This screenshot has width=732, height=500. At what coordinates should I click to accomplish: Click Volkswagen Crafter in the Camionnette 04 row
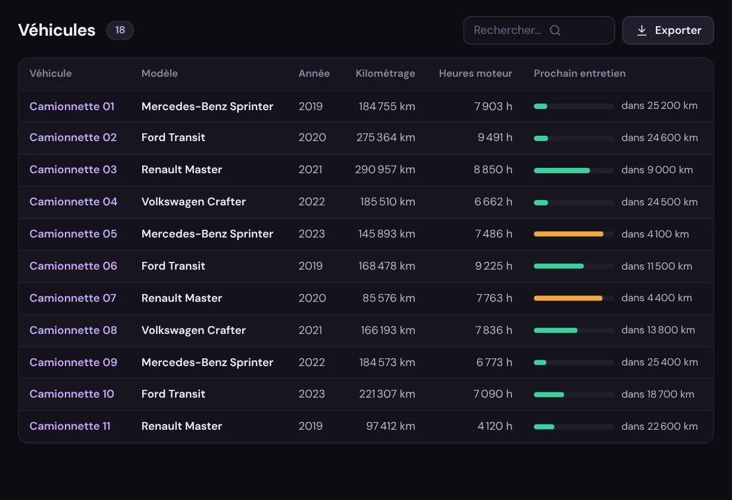[x=193, y=202]
